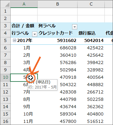Collapse the 2017年 group
The height and width of the screenshot is (125, 113).
pos(14,40)
